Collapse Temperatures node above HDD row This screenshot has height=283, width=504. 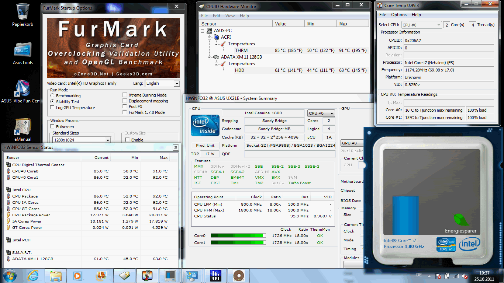click(217, 64)
